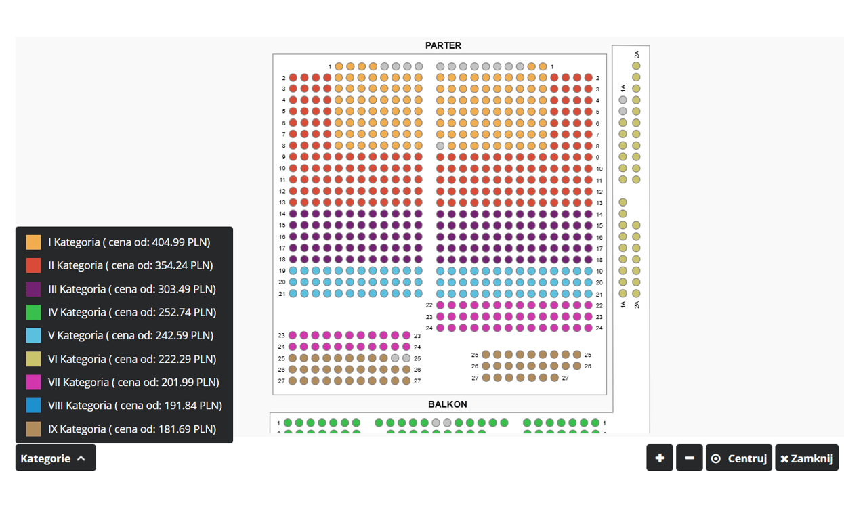Image resolution: width=844 pixels, height=520 pixels.
Task: Close the seat map with Zamknij
Action: [x=806, y=458]
